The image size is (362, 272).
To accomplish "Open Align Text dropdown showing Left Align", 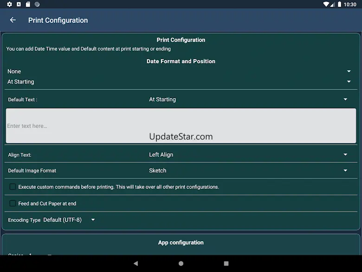I will click(x=248, y=154).
